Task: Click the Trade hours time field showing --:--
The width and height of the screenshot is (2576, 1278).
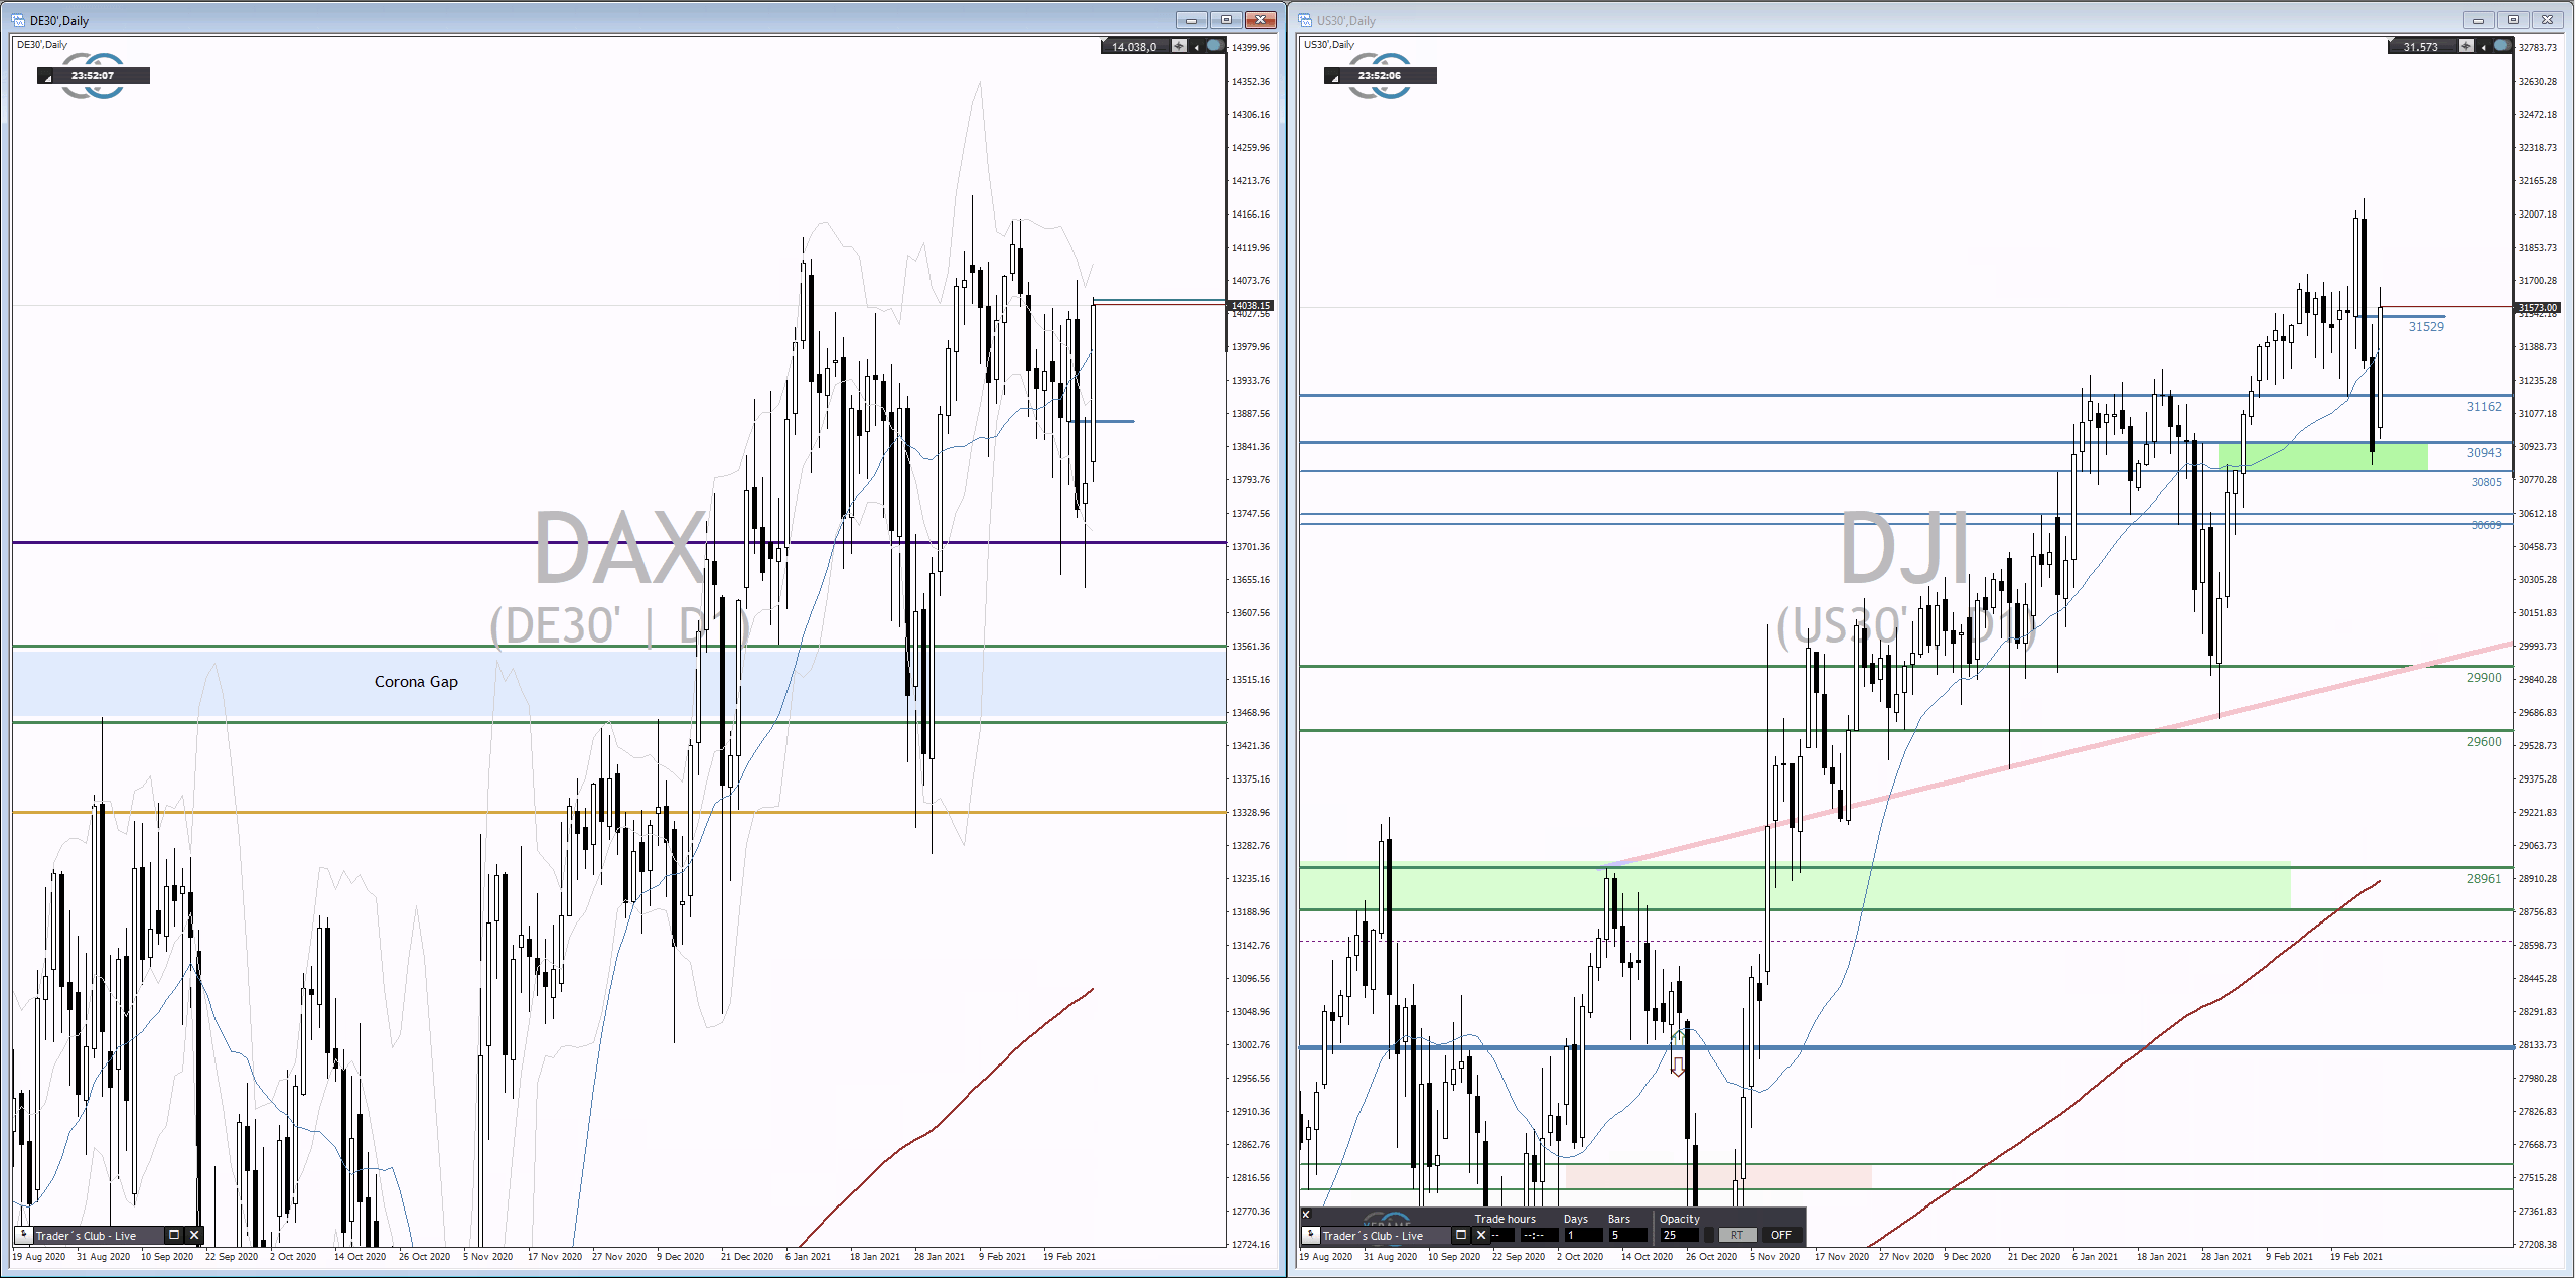Action: [x=1540, y=1235]
